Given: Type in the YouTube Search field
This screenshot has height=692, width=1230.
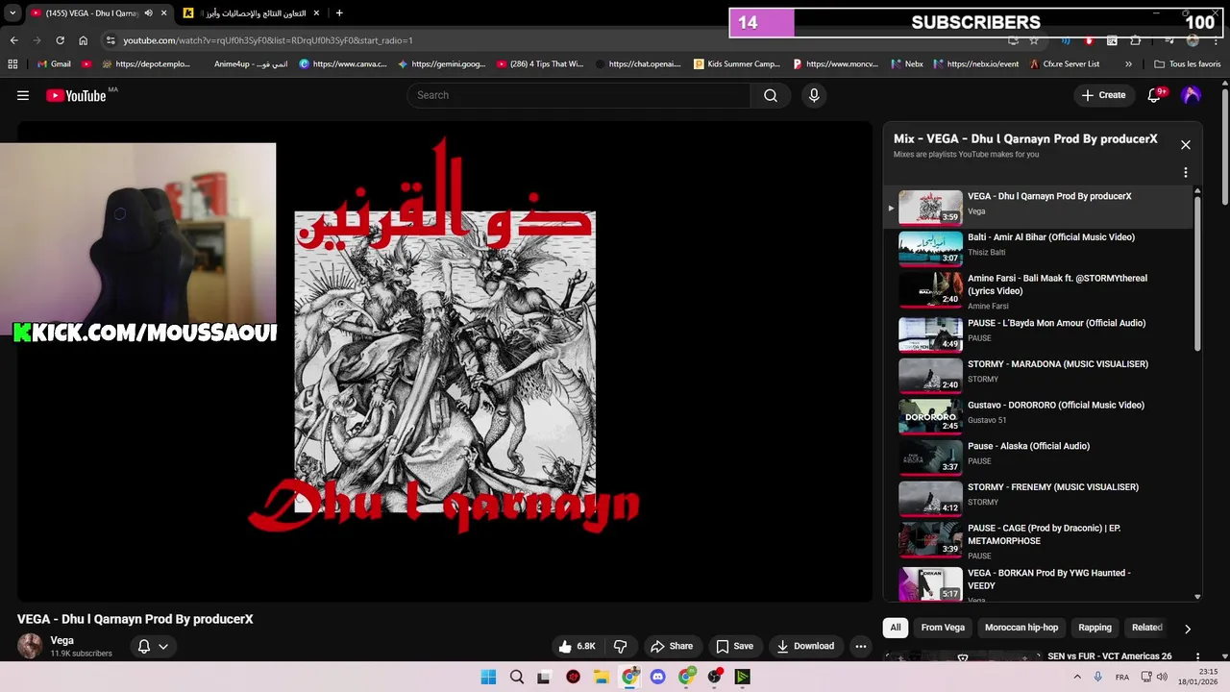Looking at the screenshot, I should 579,95.
